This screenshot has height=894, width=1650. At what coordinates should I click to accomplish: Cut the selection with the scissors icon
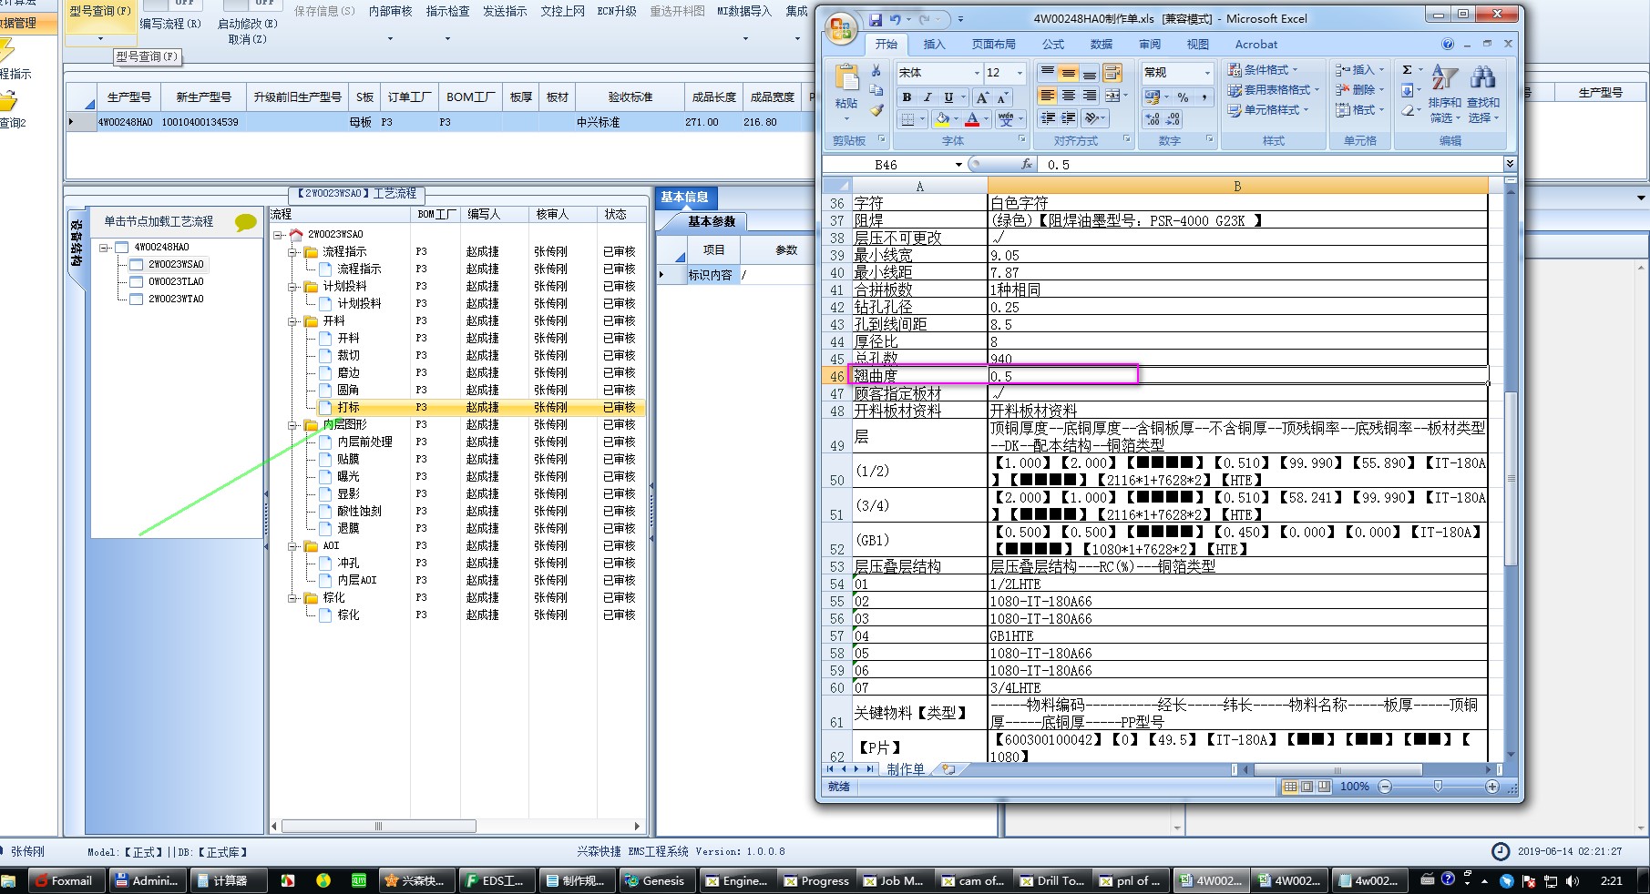876,71
